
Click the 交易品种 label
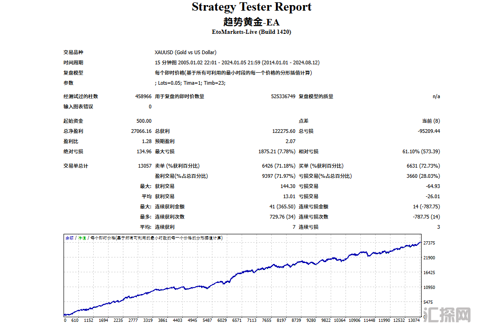(x=73, y=52)
